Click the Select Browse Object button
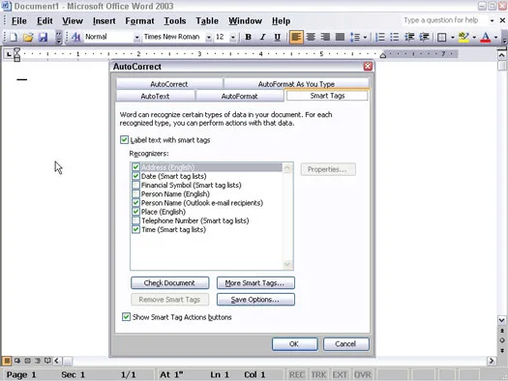Screen dimensions: 508x381 [502, 340]
